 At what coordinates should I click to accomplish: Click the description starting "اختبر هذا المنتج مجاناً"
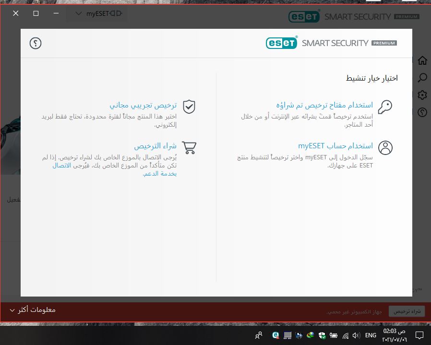point(109,121)
